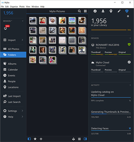Open the People view in sidebar
The height and width of the screenshot is (142, 134).
pyautogui.click(x=13, y=81)
